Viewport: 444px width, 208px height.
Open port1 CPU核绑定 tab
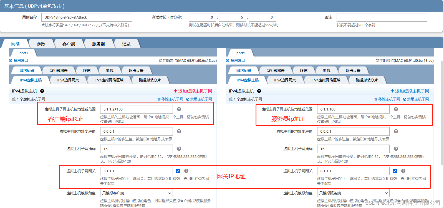[59, 71]
